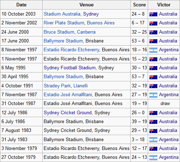Open Sydney Football Stadium link

click(70, 68)
